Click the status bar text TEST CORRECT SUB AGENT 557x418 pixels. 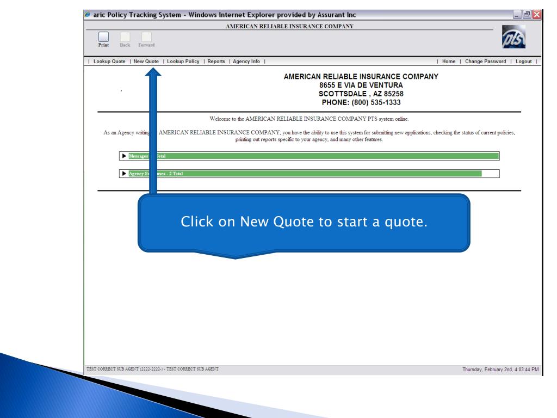pos(152,370)
